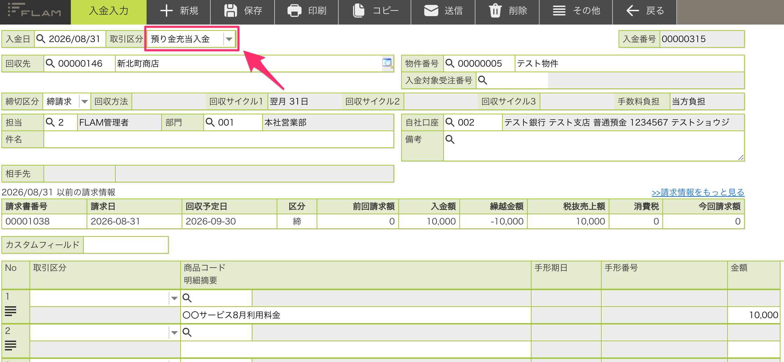Open date search for 入金日
784x362 pixels.
click(x=41, y=39)
